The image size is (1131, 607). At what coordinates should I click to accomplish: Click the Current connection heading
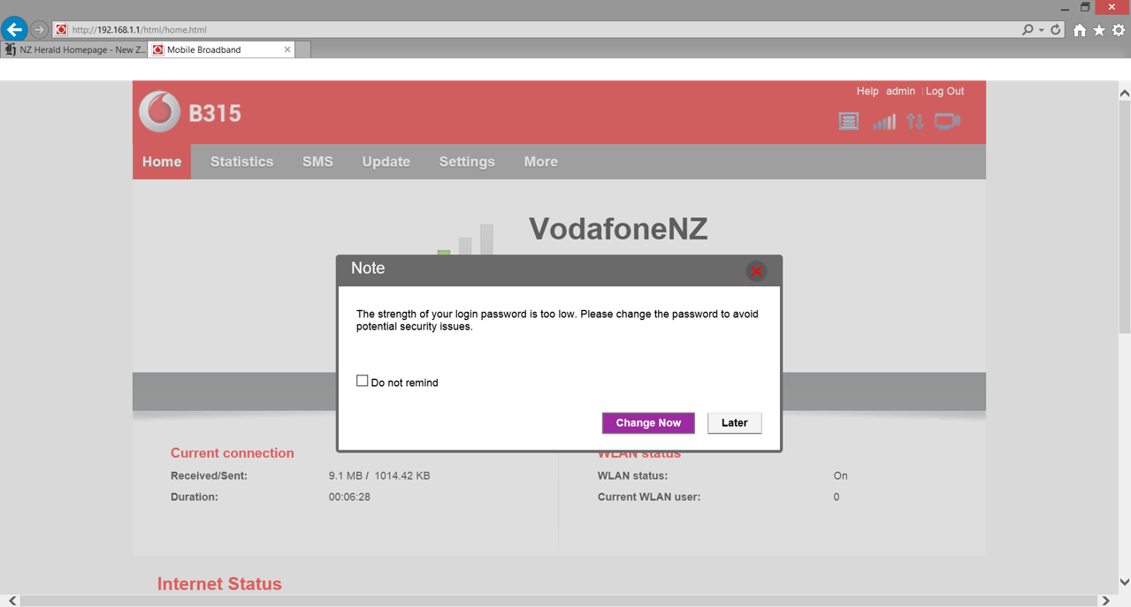(232, 452)
